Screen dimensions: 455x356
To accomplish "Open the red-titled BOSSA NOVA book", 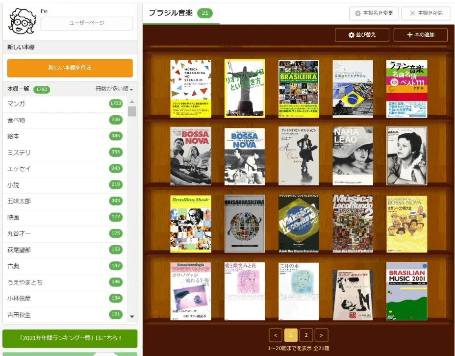I will [191, 156].
